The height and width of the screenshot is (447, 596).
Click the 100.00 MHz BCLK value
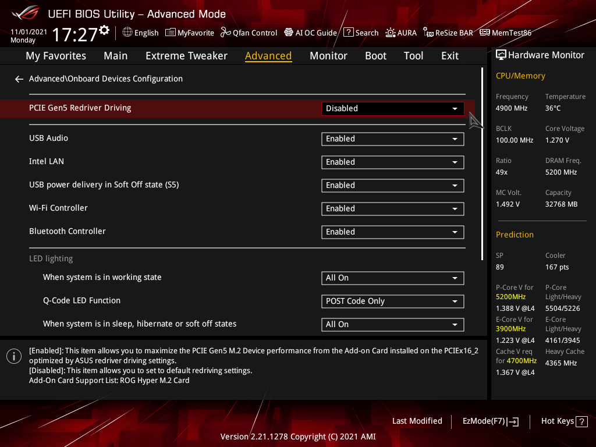[515, 140]
